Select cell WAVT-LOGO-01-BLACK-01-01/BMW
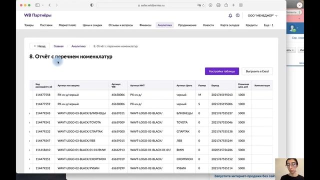The width and height of the screenshot is (320, 180). point(81,150)
